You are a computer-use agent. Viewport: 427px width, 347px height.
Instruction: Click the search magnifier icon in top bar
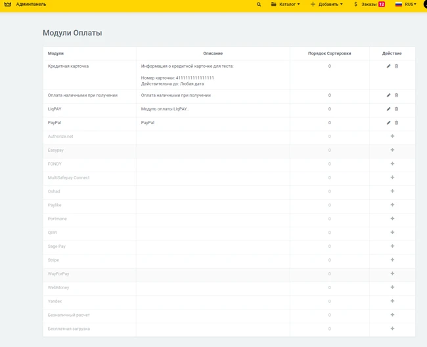click(x=259, y=5)
